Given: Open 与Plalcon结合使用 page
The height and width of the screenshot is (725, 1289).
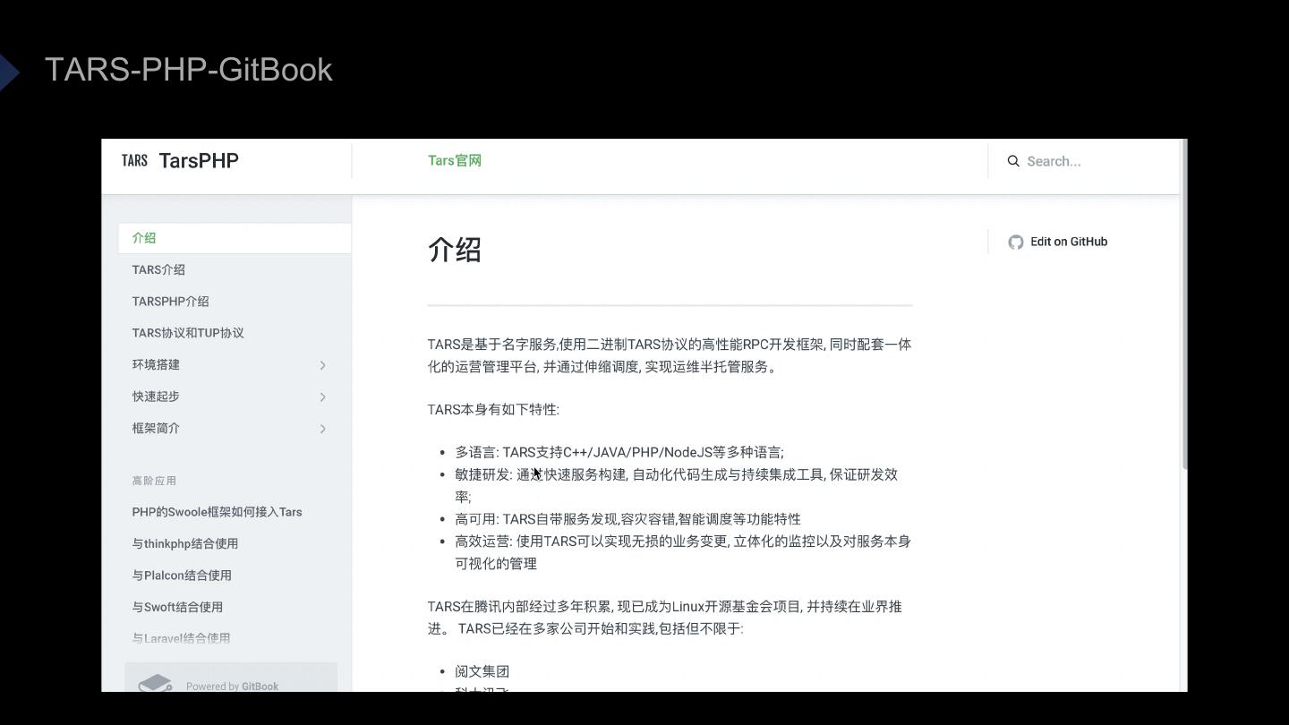Looking at the screenshot, I should click(182, 576).
